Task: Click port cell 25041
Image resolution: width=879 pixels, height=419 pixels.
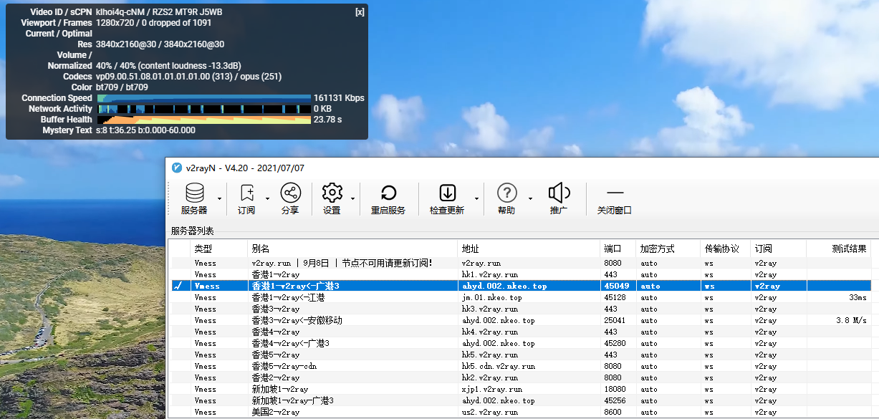Action: pos(616,320)
